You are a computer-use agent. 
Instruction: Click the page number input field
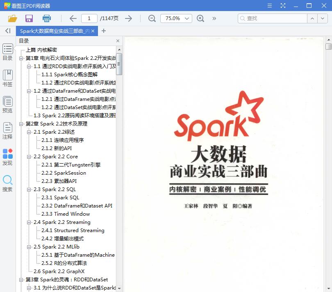tap(91, 18)
